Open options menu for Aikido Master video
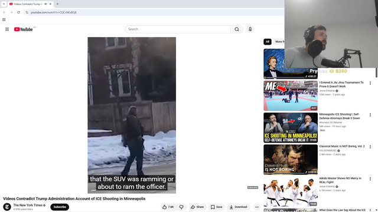Viewport: 378px width, 212px height. 370,179
